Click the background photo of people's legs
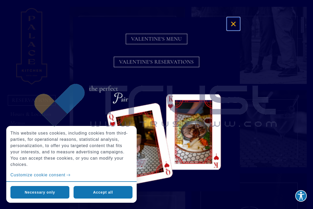 [273, 45]
